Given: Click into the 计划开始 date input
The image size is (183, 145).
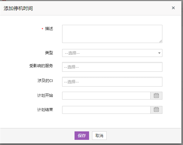Looking at the screenshot, I should pos(106,96).
